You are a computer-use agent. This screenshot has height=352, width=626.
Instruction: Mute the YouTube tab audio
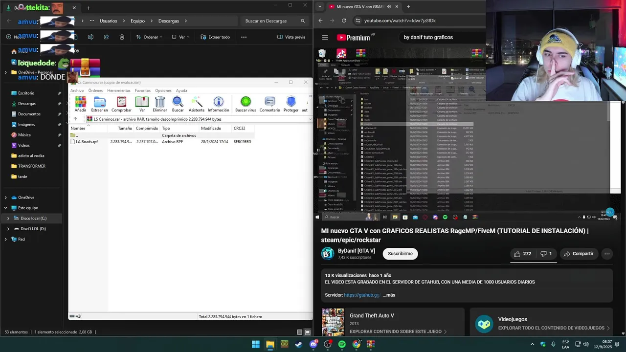tap(389, 7)
